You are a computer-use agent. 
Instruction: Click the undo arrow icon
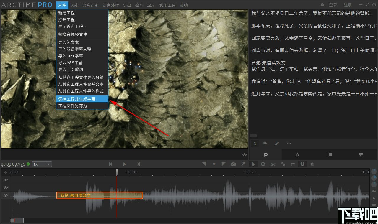[265, 143]
